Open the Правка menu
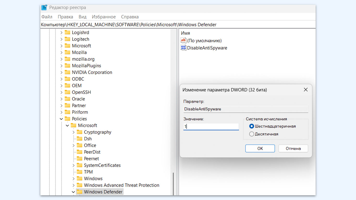 pos(65,17)
